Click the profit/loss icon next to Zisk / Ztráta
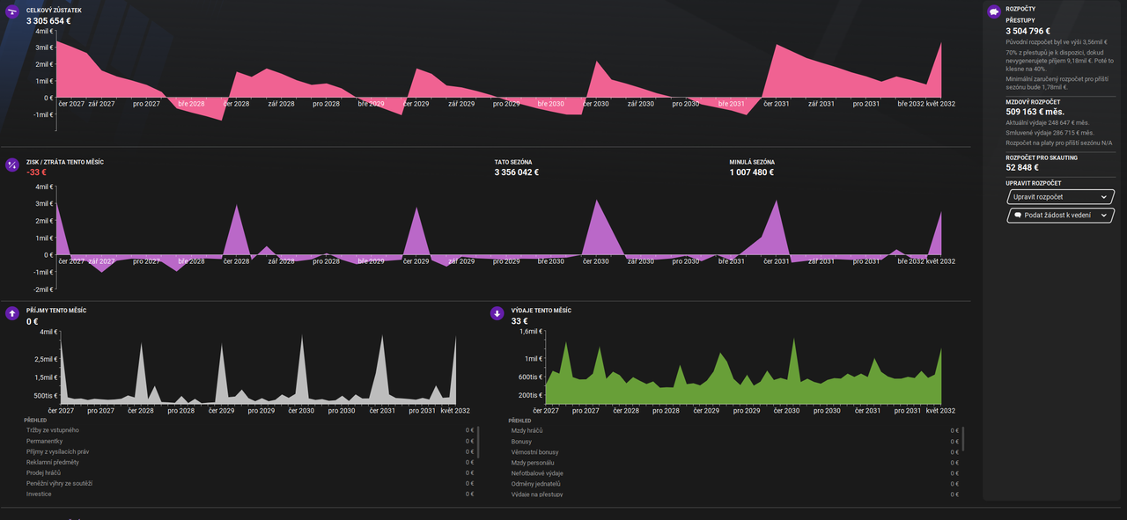This screenshot has width=1127, height=520. (12, 165)
